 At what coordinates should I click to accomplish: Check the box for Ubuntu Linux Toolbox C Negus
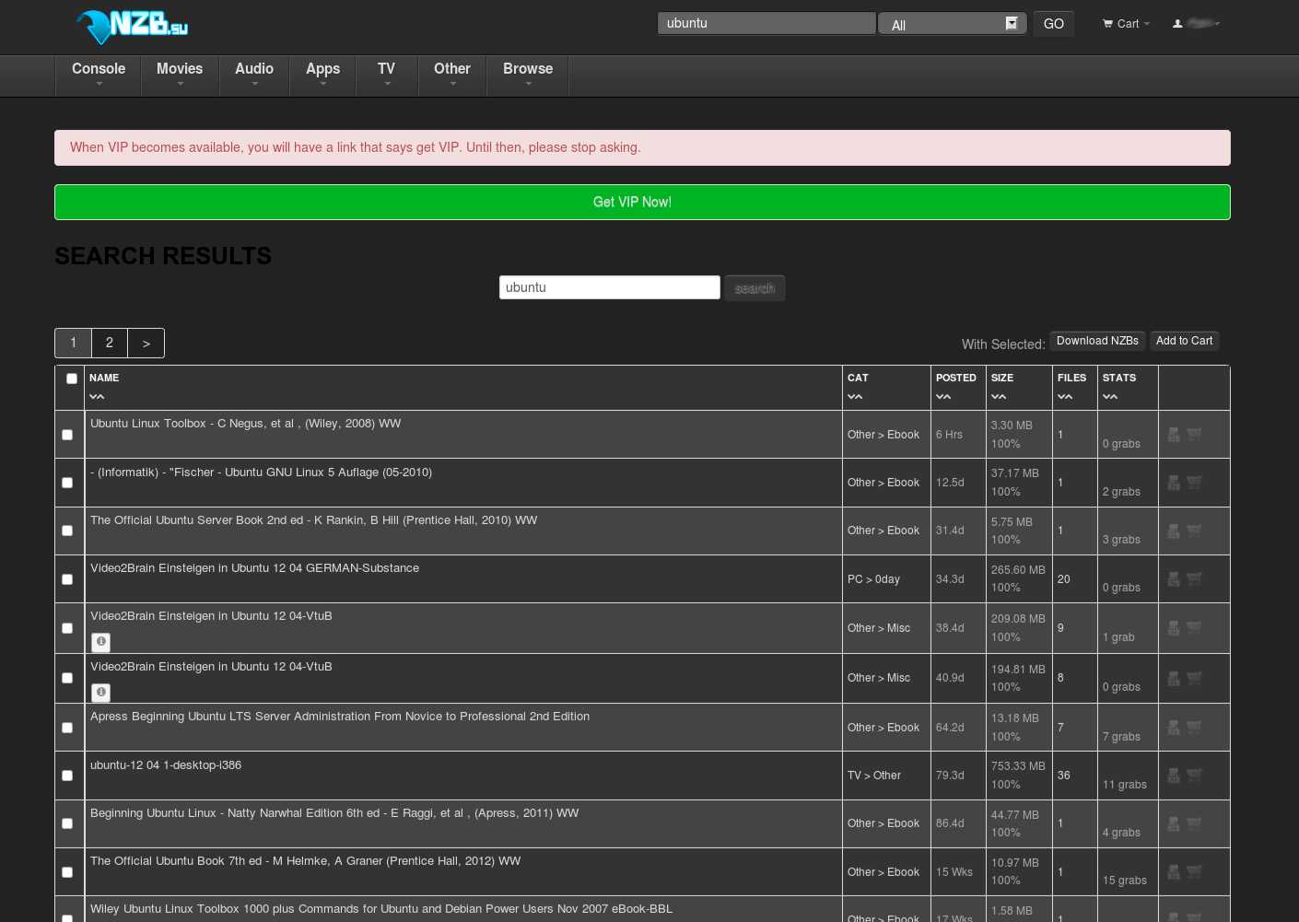67,435
